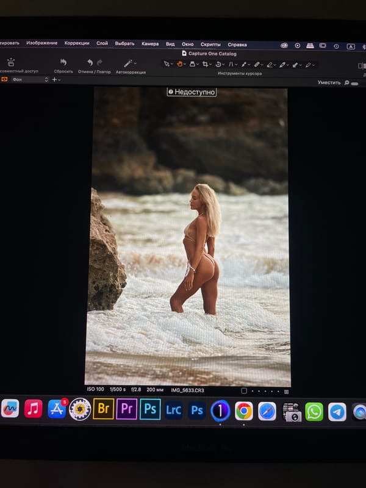This screenshot has width=366, height=488.
Task: Add a new layer with plus icon
Action: (x=54, y=80)
